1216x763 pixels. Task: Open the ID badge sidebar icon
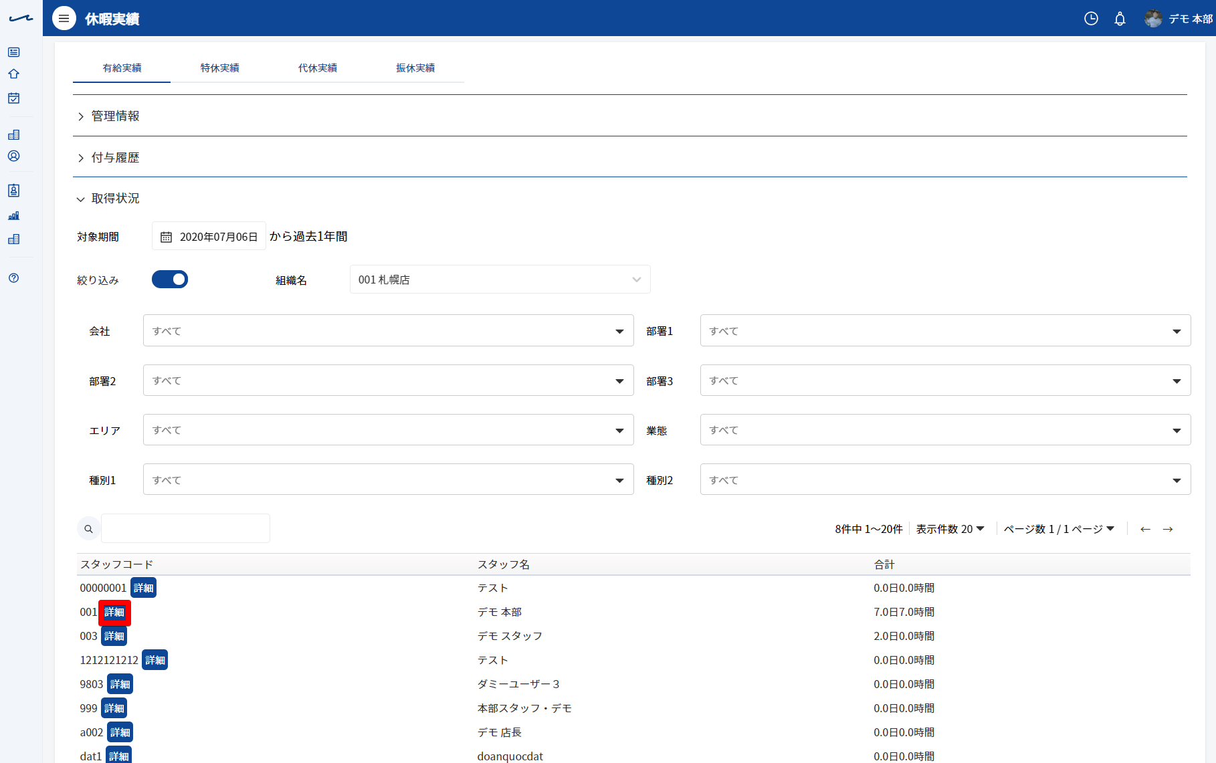13,191
